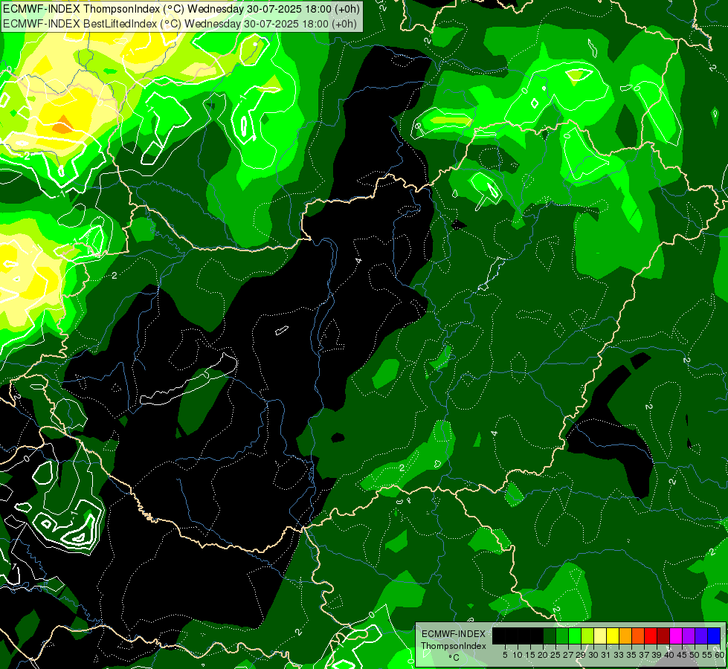Select the dark red 39–40 legend swatch
Screen dimensions: 728x669
[663, 636]
